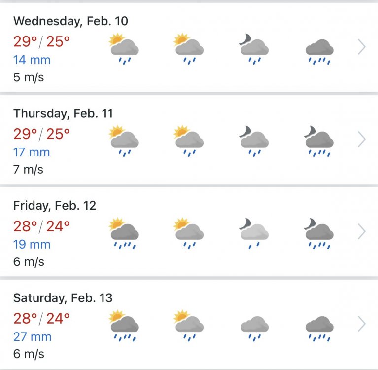Expand Thursday, Feb. 11 details chevron
The image size is (378, 370).
361,139
